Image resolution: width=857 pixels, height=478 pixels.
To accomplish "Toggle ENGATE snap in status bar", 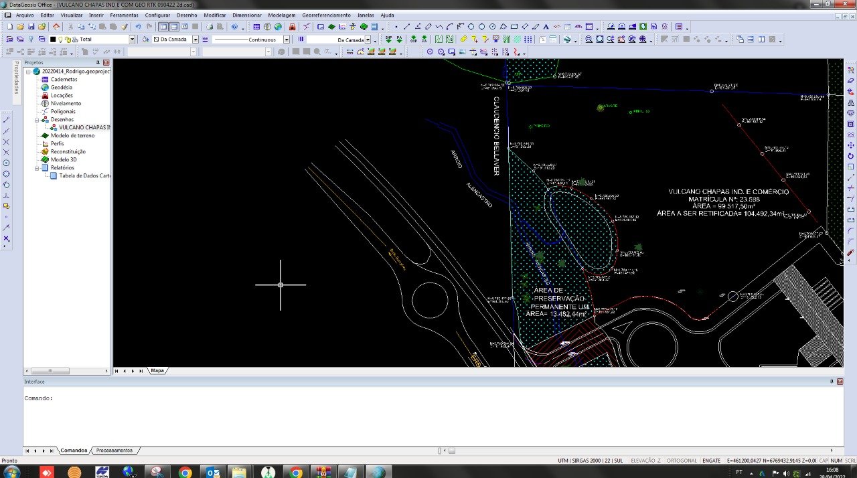I will click(x=711, y=461).
